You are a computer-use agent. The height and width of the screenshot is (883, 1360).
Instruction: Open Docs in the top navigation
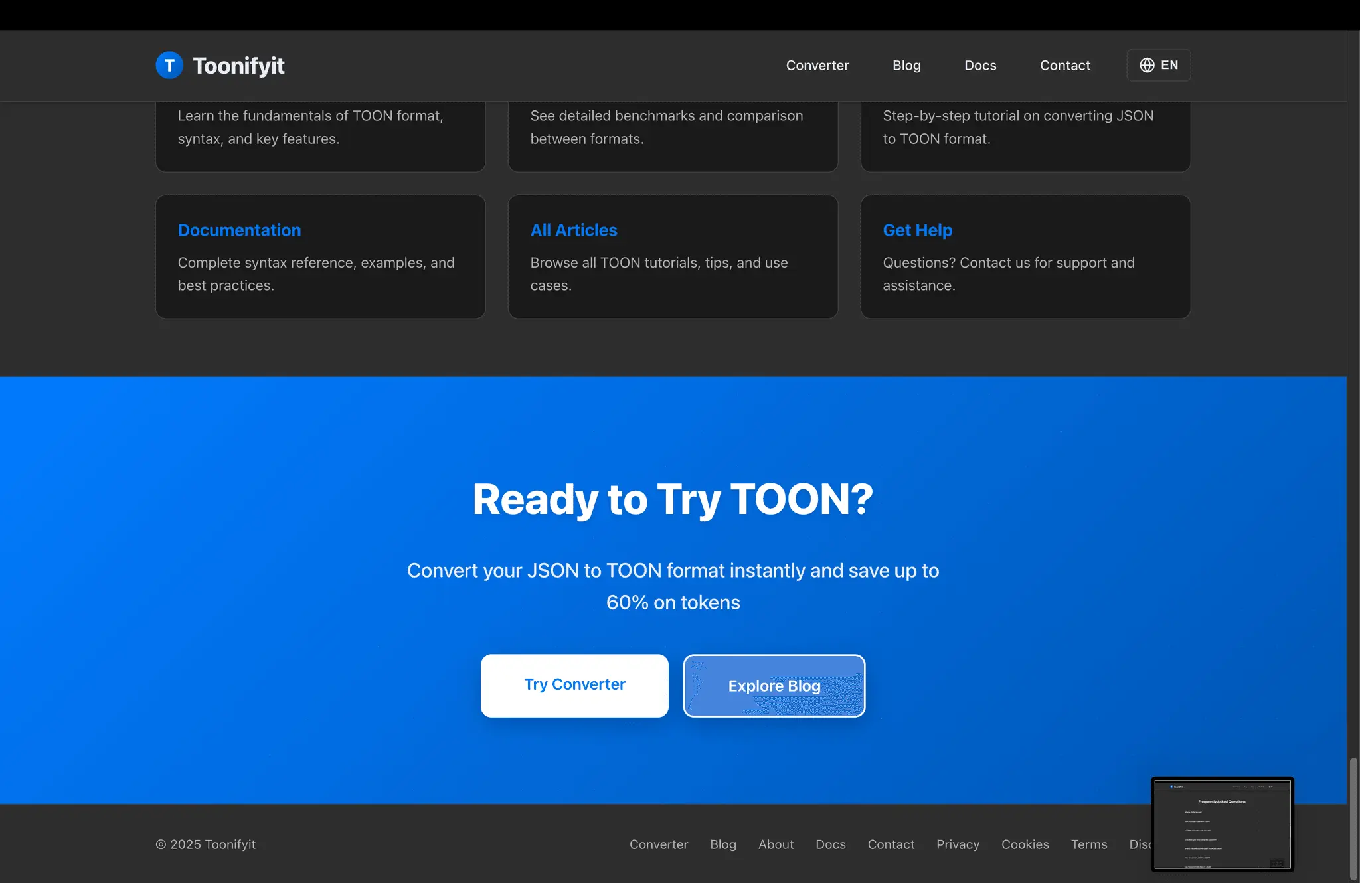(980, 65)
